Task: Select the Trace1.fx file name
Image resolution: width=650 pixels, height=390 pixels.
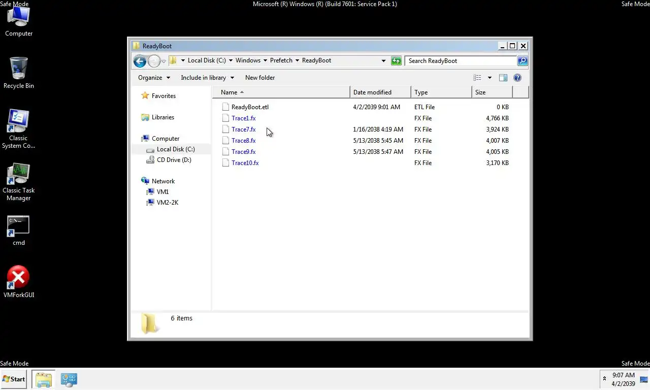Action: [x=244, y=118]
